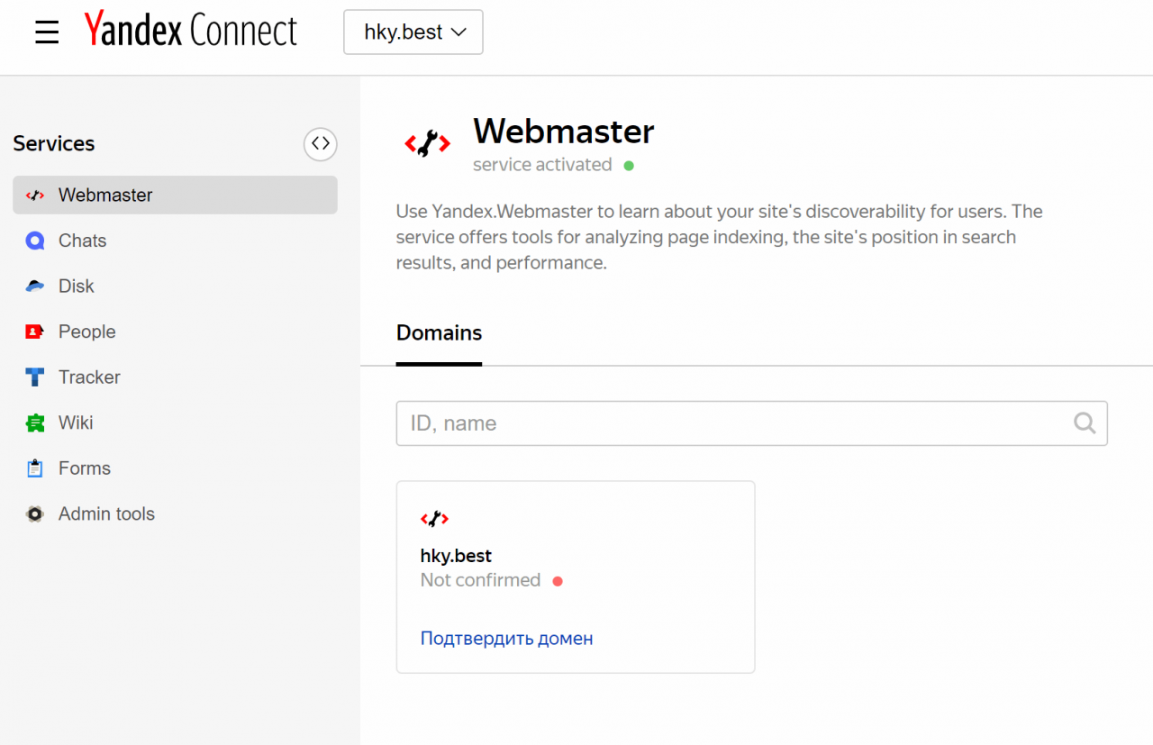Open the People service
Viewport: 1153px width, 745px height.
coord(86,332)
